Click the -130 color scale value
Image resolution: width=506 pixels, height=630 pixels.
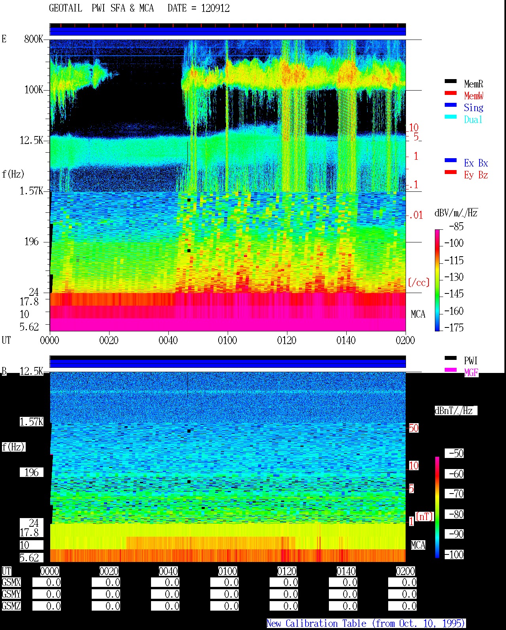click(454, 277)
